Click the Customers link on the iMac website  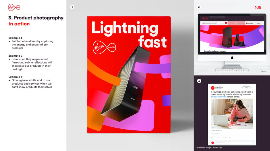pos(249,23)
